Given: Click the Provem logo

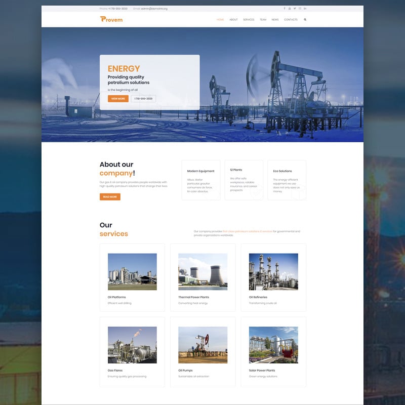Looking at the screenshot, I should (x=111, y=19).
